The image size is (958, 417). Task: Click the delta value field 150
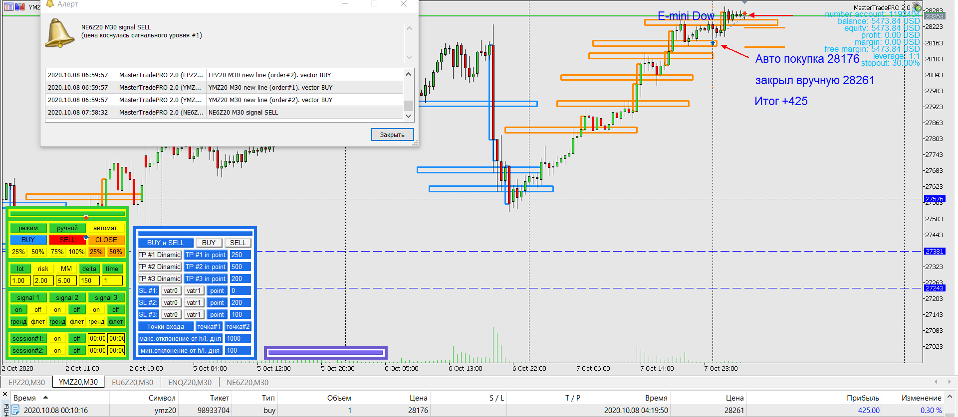point(89,280)
